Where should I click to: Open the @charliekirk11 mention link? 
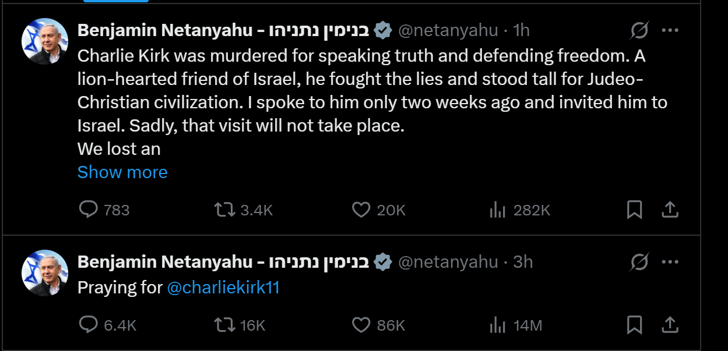tap(223, 288)
